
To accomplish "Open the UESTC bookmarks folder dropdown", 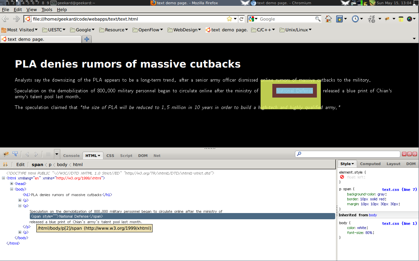I will pos(54,30).
